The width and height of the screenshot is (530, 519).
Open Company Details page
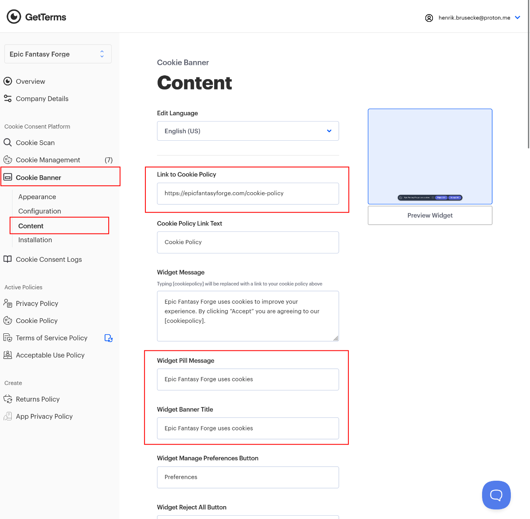[42, 99]
